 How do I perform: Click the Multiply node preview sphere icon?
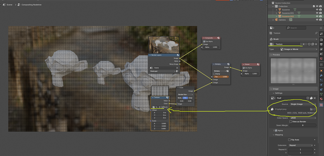click(228, 64)
